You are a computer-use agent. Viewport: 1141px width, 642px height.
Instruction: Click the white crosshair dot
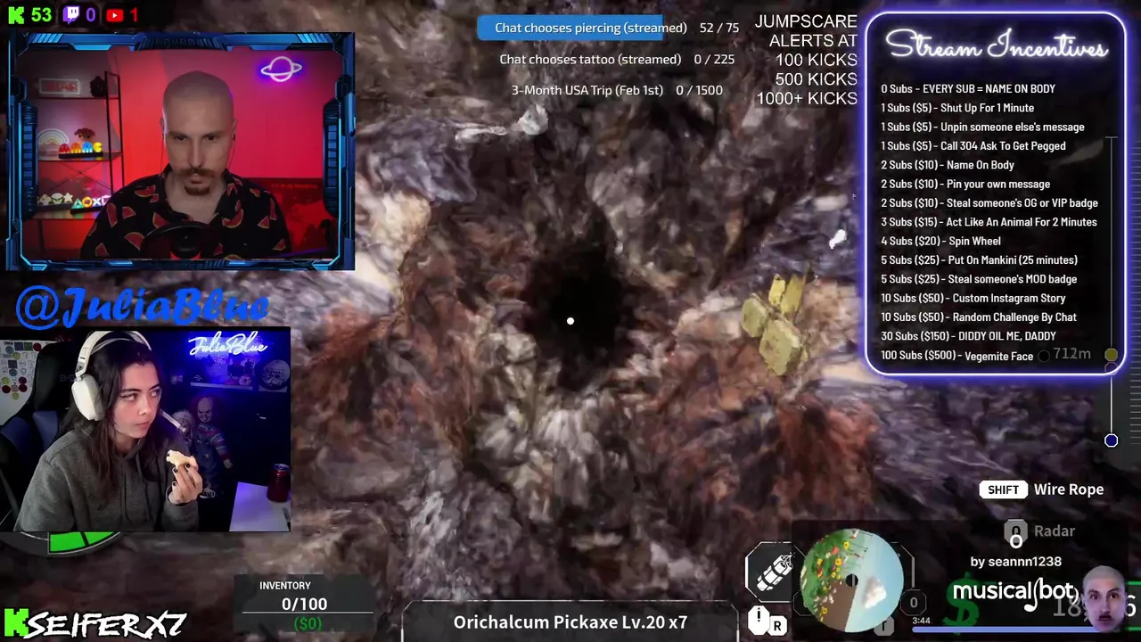tap(570, 321)
